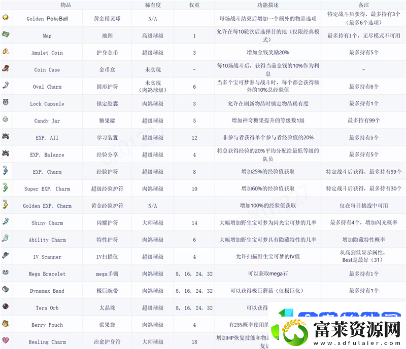Click the 大师球级 rarity in Shiny Charm row

tap(153, 223)
